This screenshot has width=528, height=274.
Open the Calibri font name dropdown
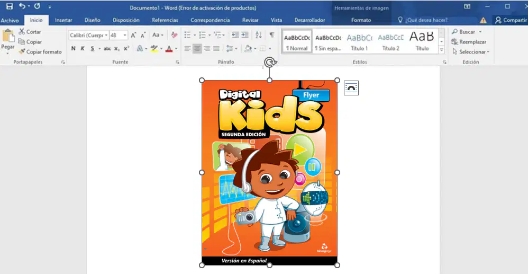[106, 35]
